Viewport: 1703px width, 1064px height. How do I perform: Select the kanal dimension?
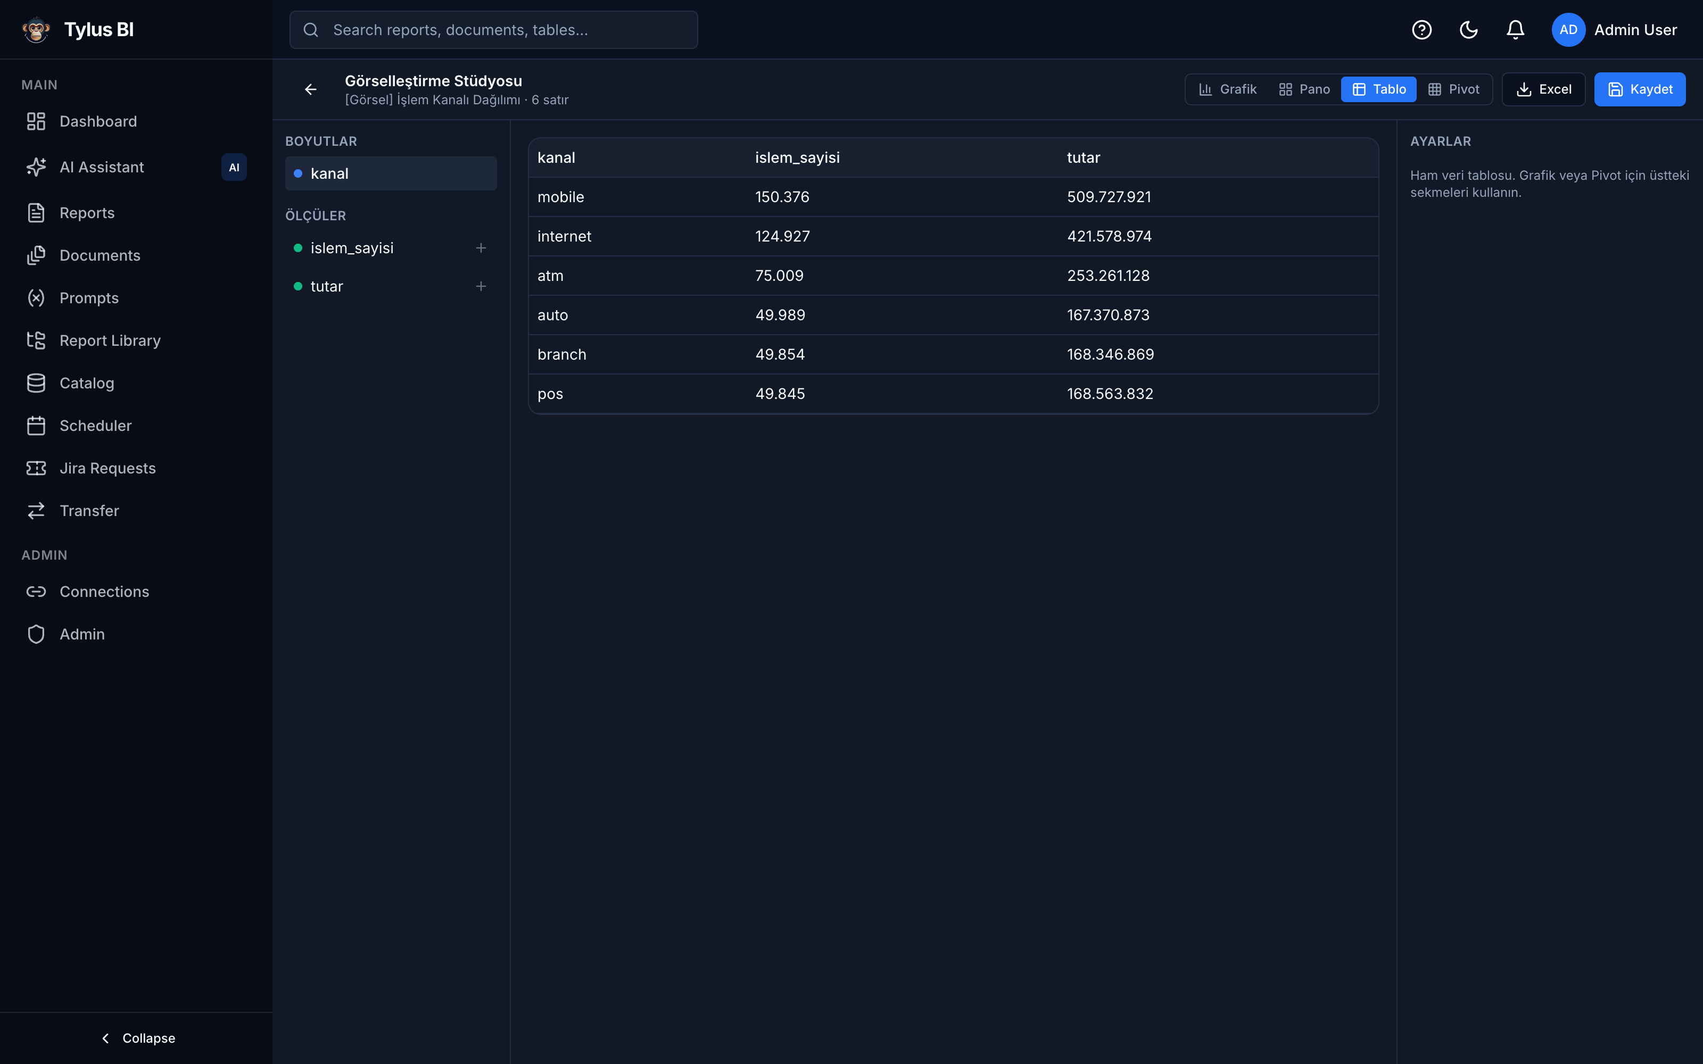(x=391, y=173)
